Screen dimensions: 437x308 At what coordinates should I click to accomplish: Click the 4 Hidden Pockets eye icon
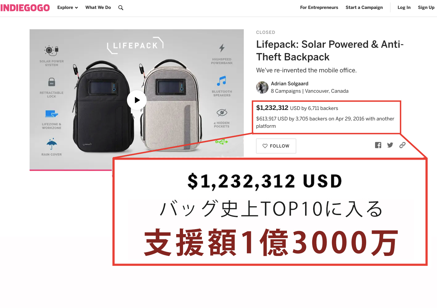222,113
